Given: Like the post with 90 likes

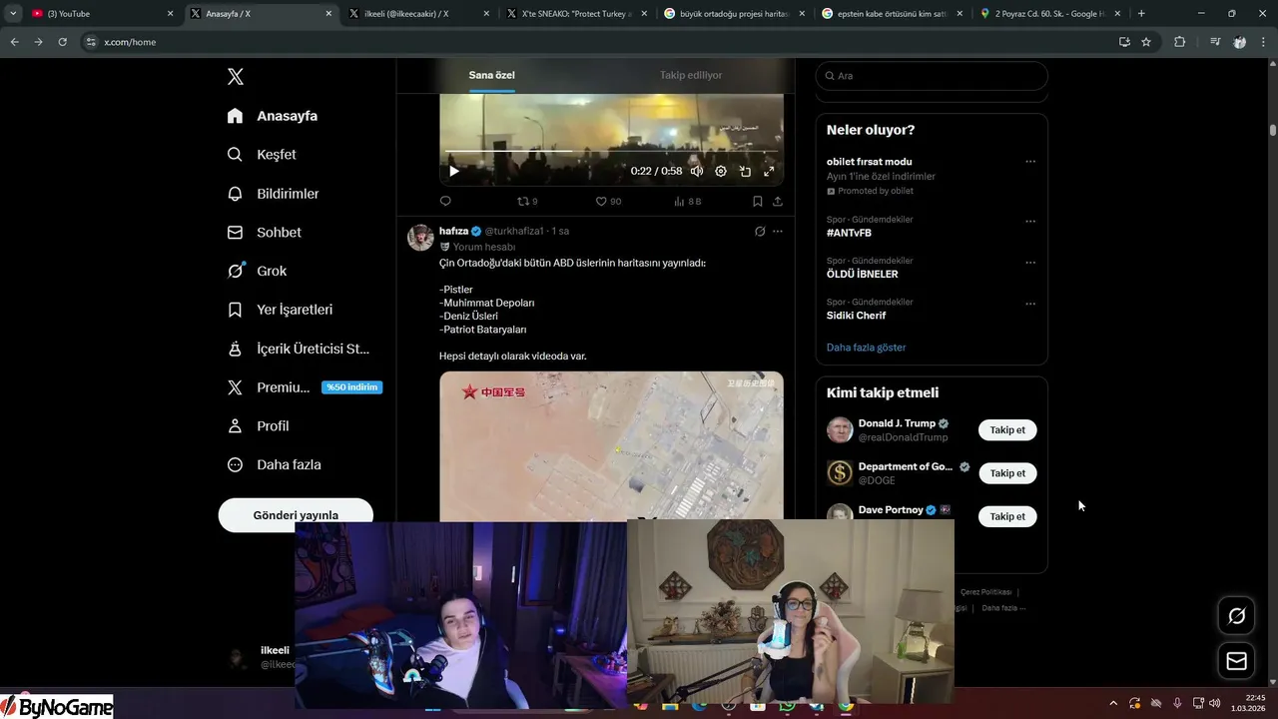Looking at the screenshot, I should 608,201.
